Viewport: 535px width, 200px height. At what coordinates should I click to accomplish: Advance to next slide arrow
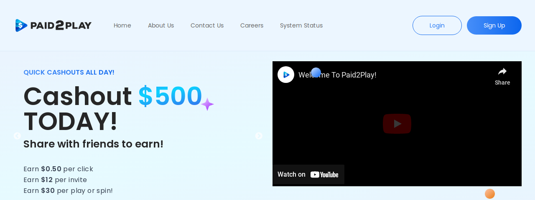[259, 136]
